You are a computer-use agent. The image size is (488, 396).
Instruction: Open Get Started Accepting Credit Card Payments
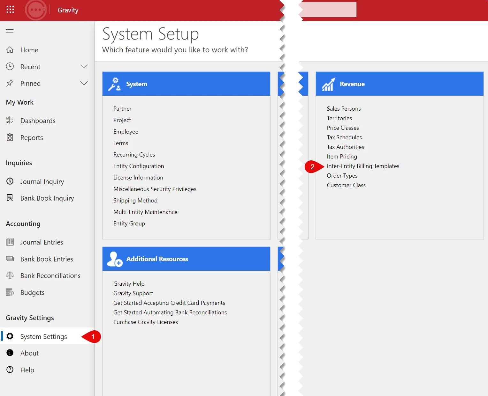coord(169,303)
